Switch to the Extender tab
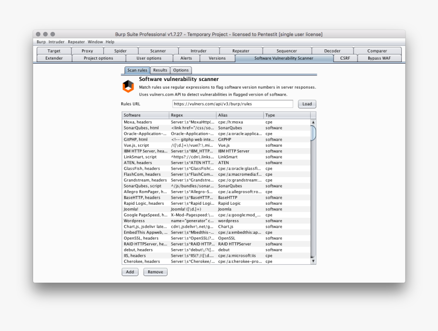Screen dimensions: 438x331 [x=53, y=58]
